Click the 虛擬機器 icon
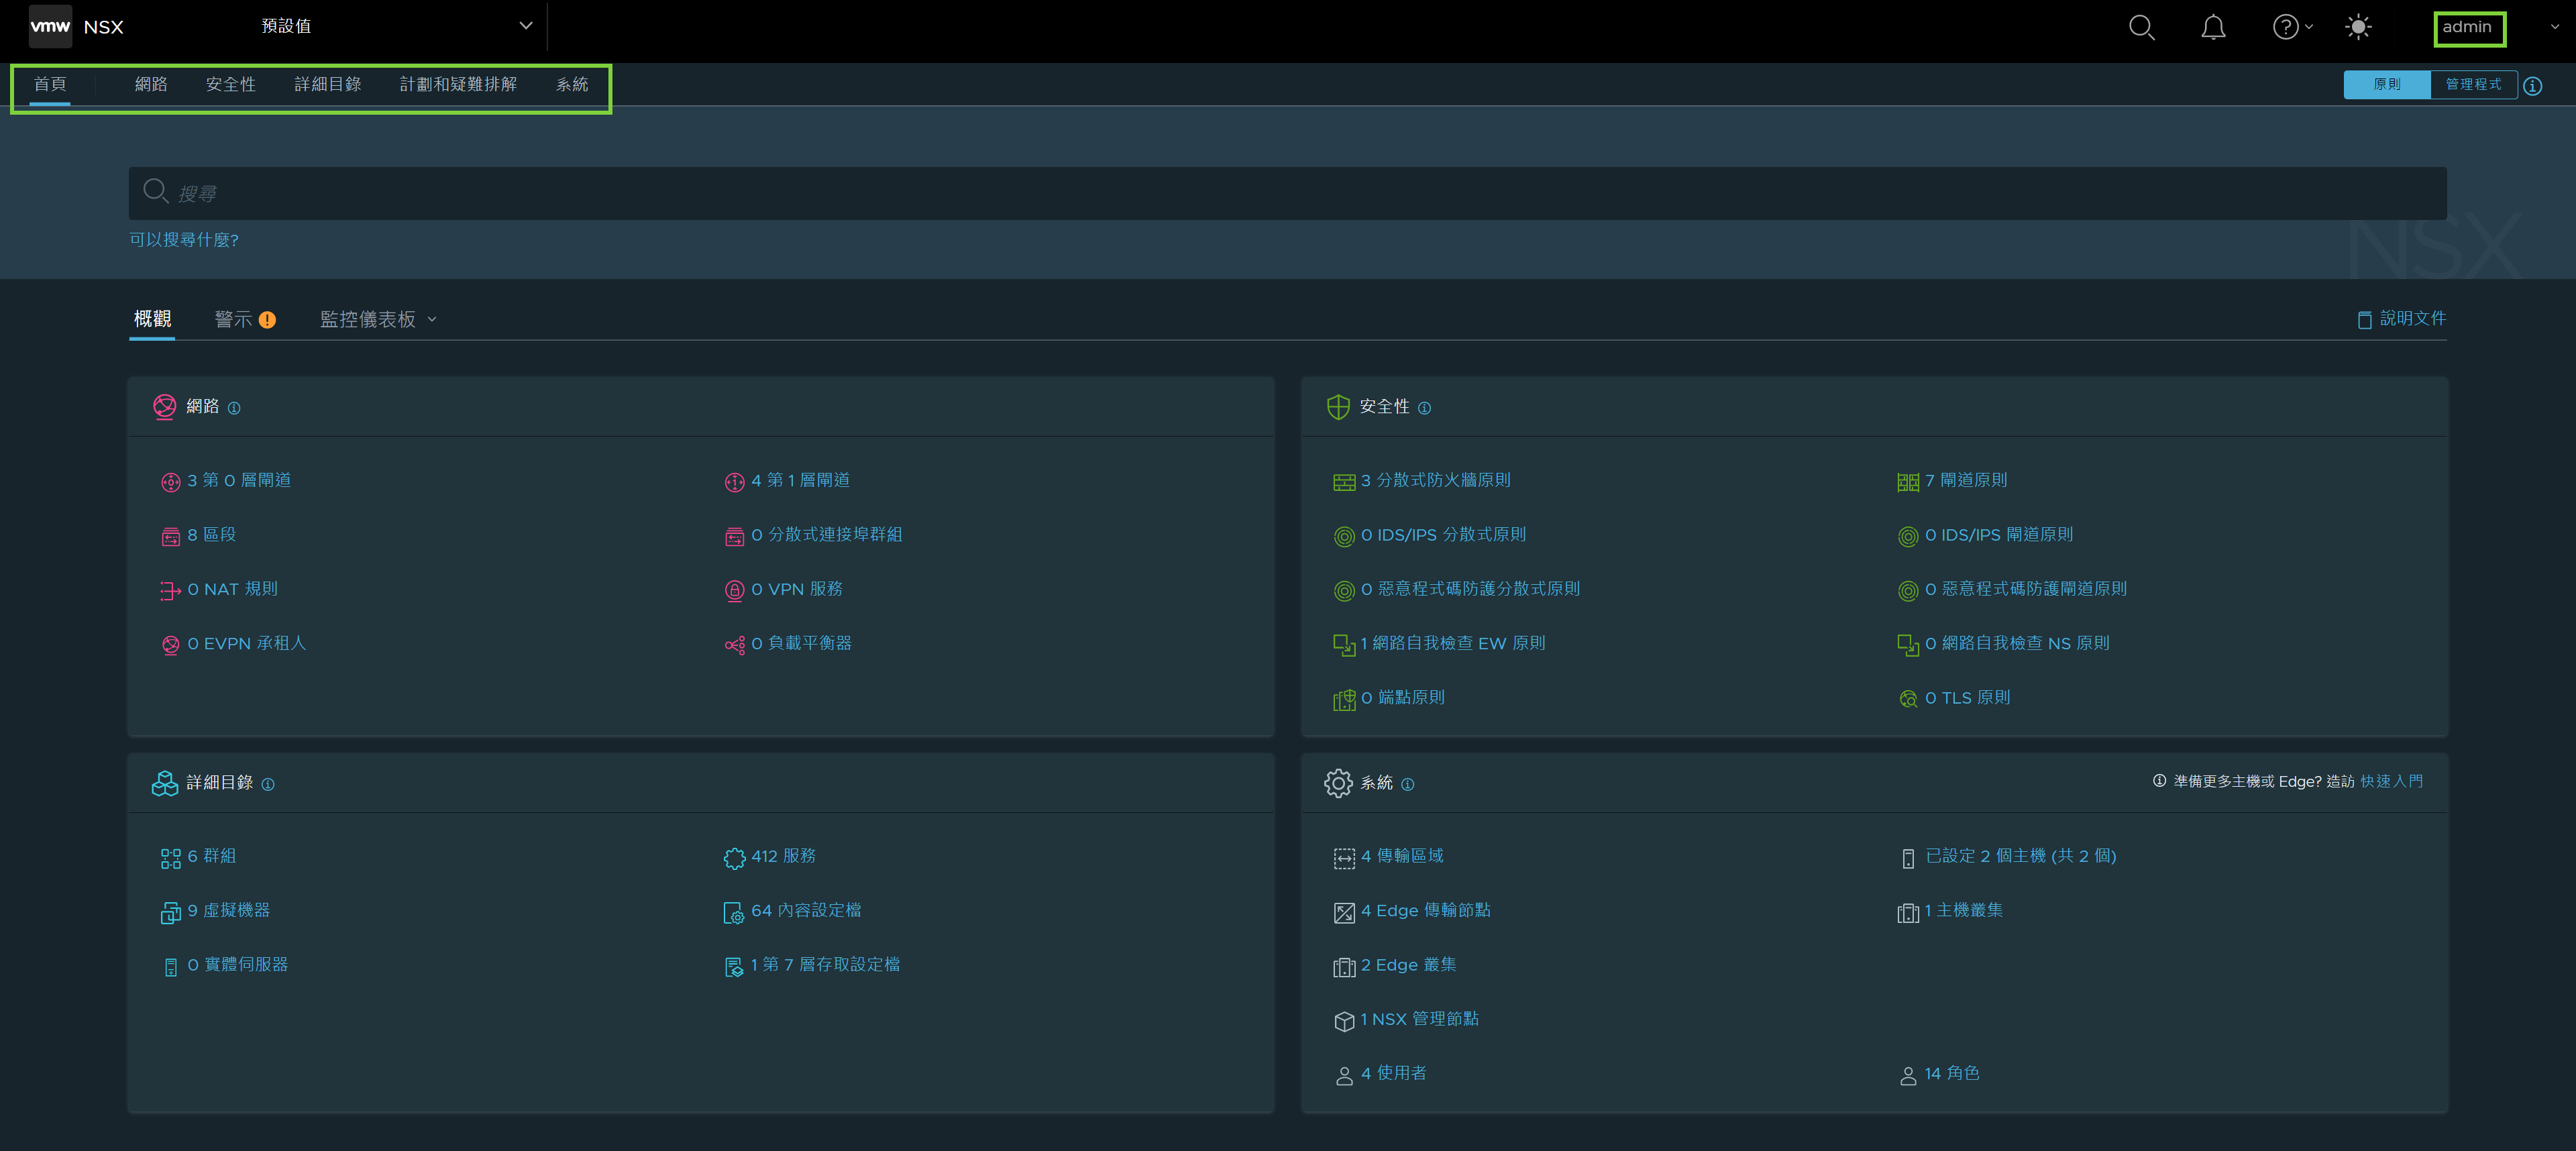This screenshot has height=1151, width=2576. pyautogui.click(x=171, y=912)
